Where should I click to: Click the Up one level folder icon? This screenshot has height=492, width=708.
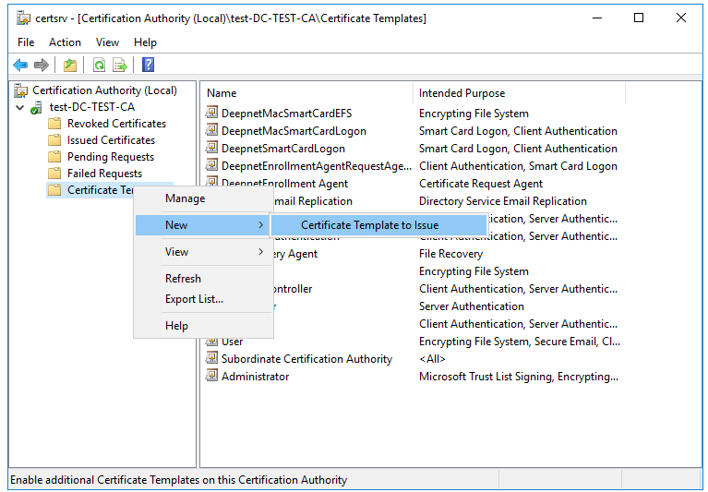click(70, 65)
